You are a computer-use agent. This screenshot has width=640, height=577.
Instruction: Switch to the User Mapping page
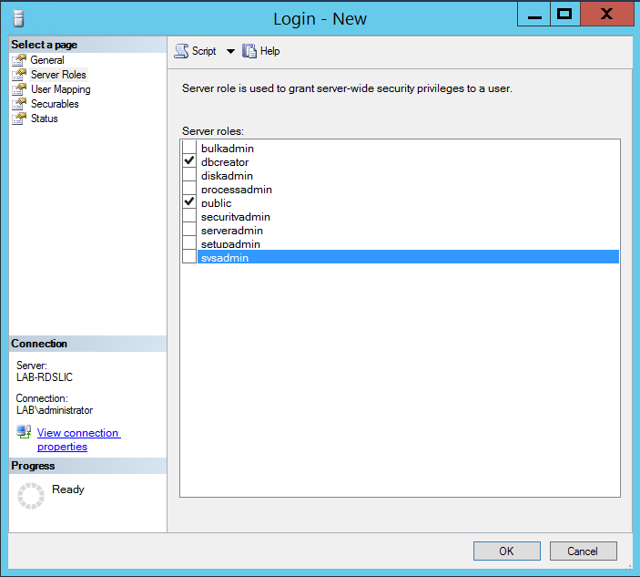pos(60,89)
